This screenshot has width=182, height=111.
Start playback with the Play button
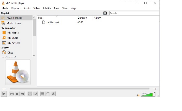(4, 94)
